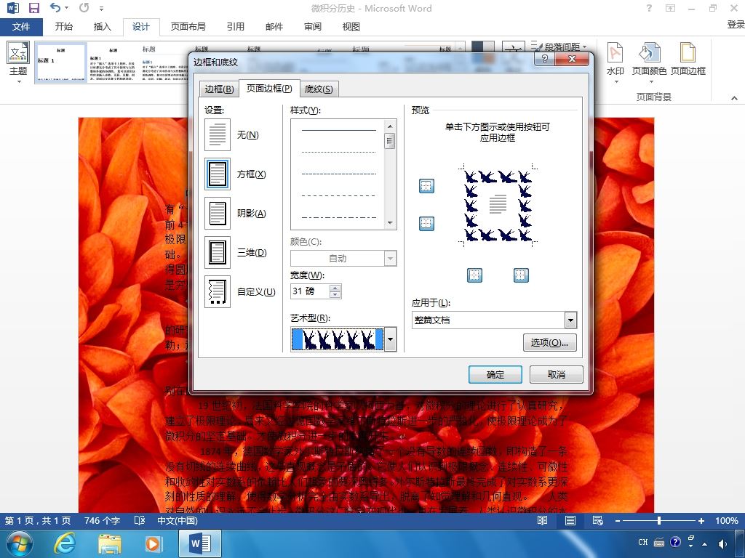The width and height of the screenshot is (745, 558).
Task: Click 登录 sign-in link
Action: (736, 25)
